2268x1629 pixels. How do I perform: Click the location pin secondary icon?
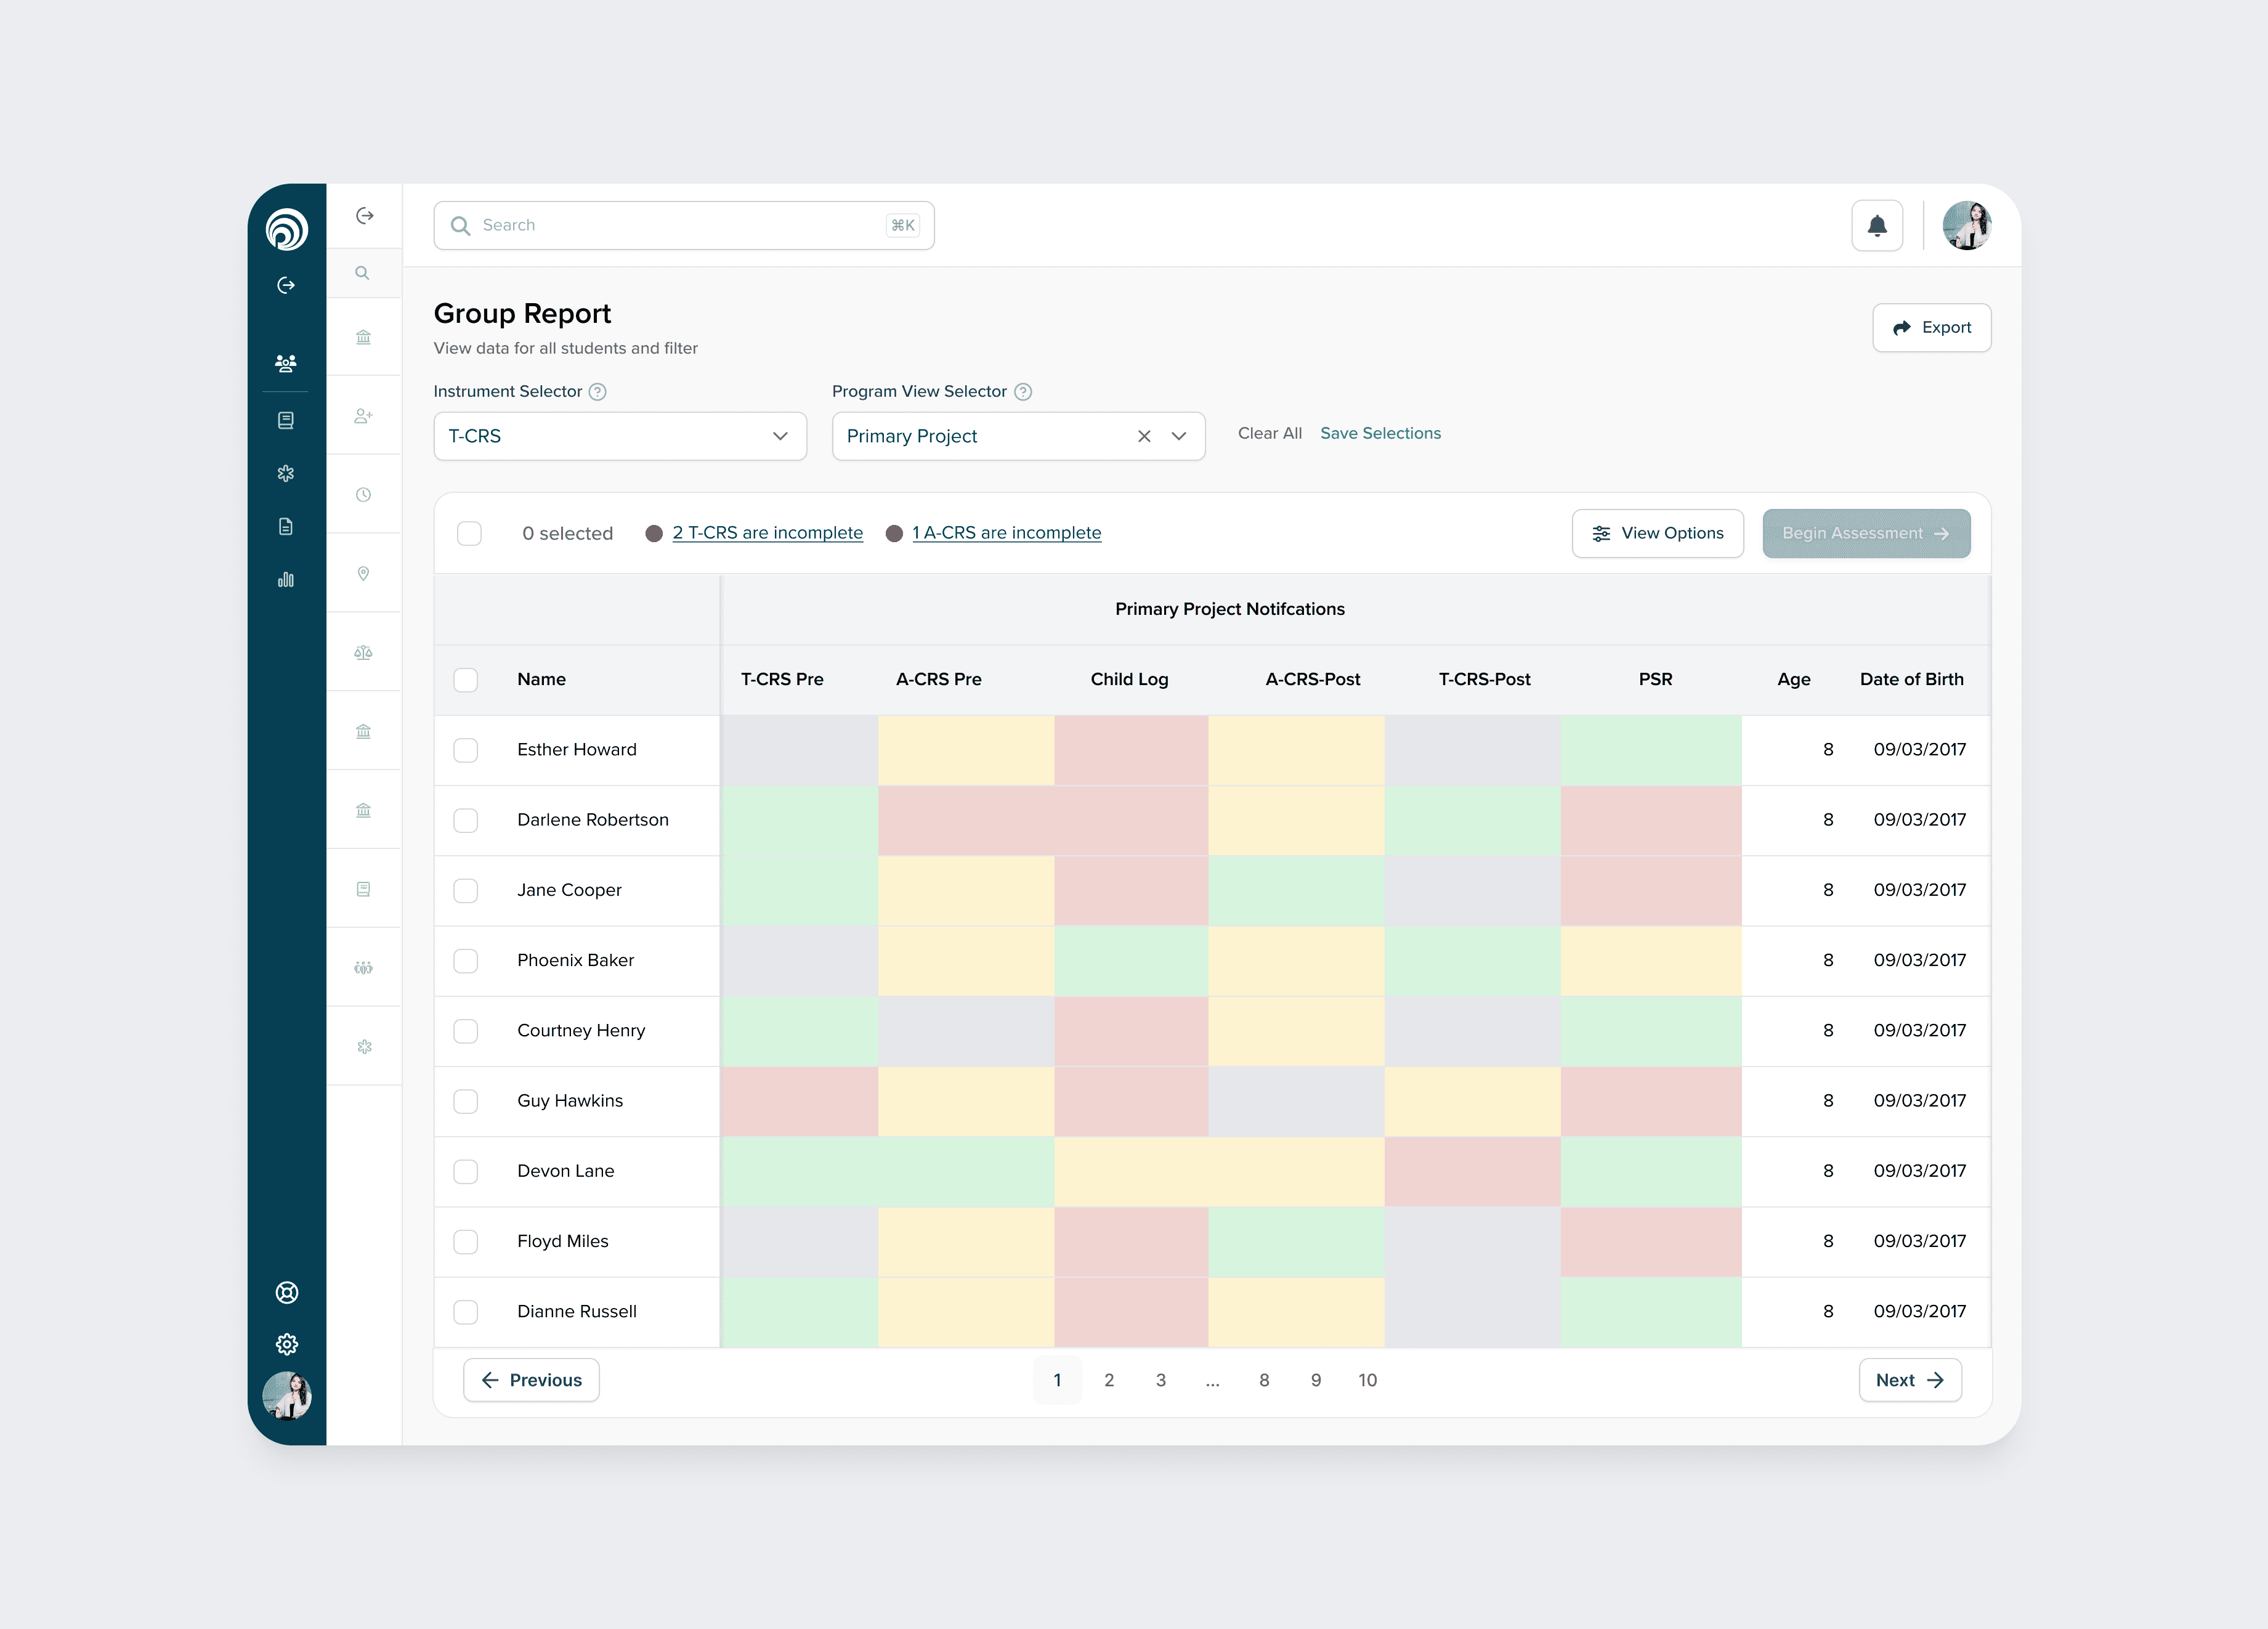[363, 574]
